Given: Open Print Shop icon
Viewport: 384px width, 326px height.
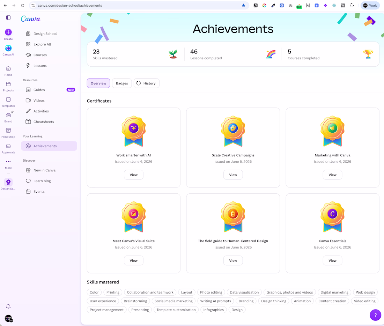Looking at the screenshot, I should [x=8, y=131].
